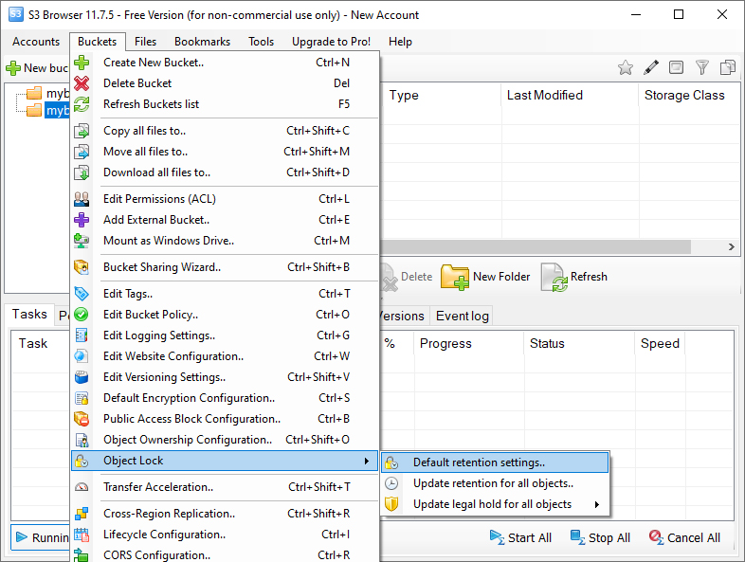The image size is (745, 562).
Task: Click the scroll right arrow of file list
Action: tap(731, 246)
